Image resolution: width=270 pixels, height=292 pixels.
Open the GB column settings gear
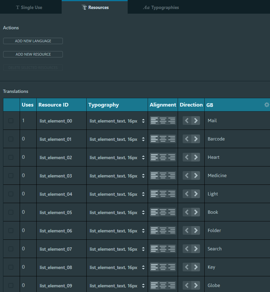tap(266, 105)
